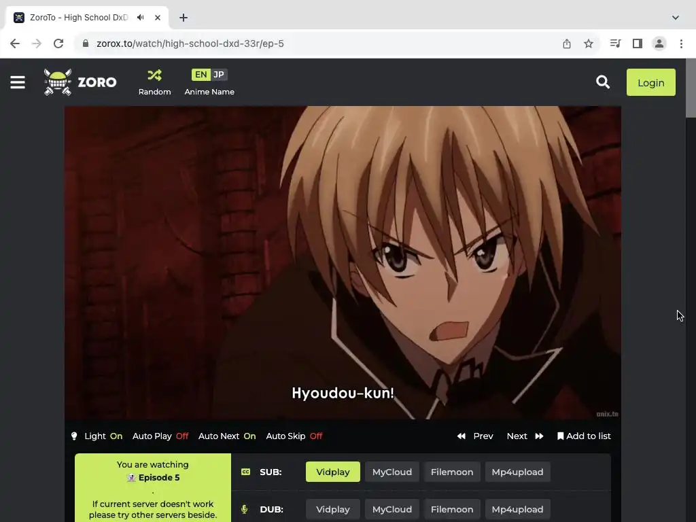The width and height of the screenshot is (696, 522).
Task: Click the lightbulb Light icon
Action: 74,436
